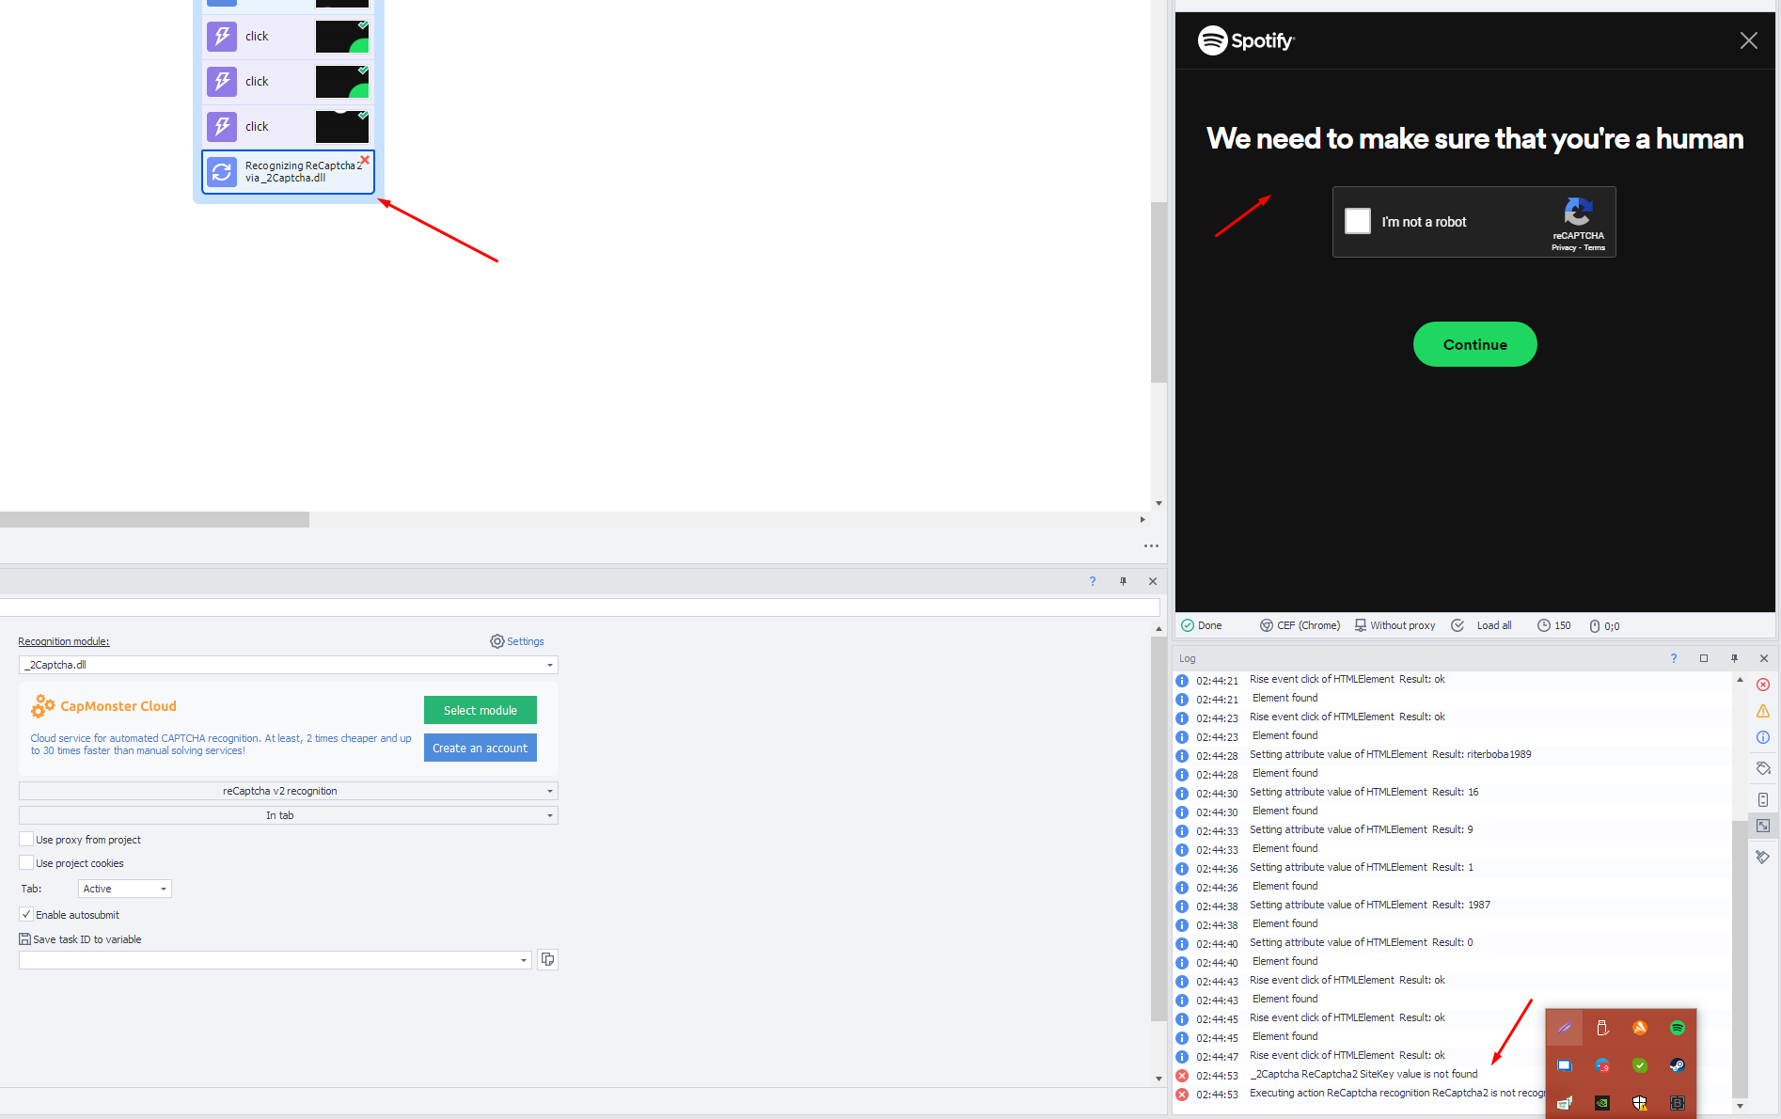
Task: Click the copy icon beside the task ID variable field
Action: pos(547,959)
